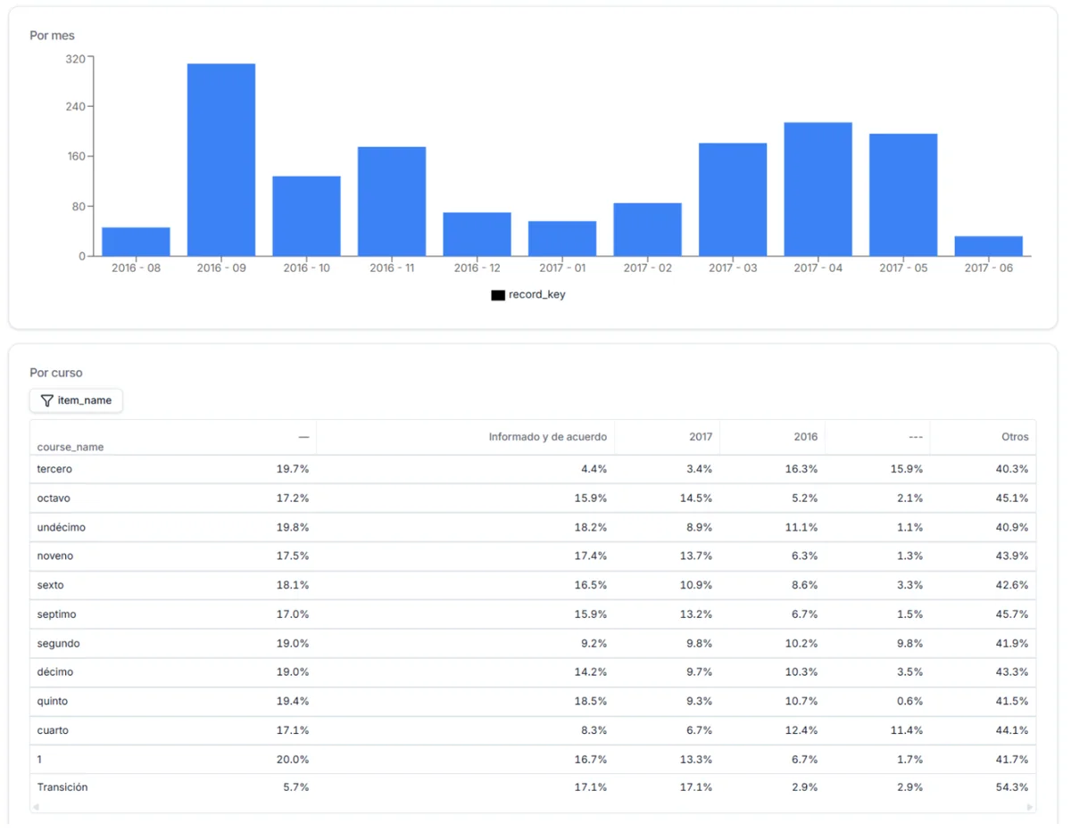The width and height of the screenshot is (1071, 840).
Task: Click the scrollbar left arrow under table
Action: pyautogui.click(x=36, y=807)
